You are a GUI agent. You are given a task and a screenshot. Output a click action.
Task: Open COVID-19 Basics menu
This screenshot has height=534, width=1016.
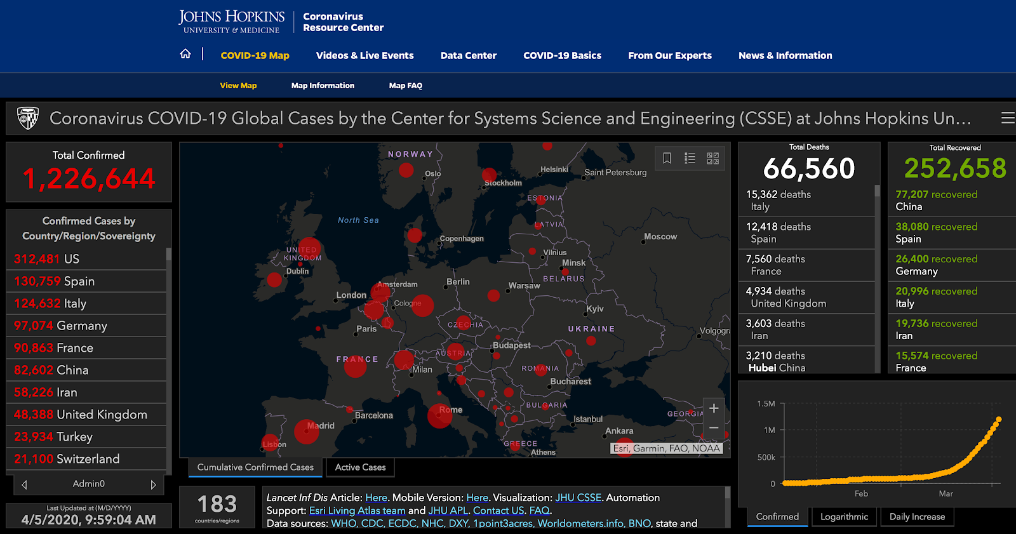tap(562, 56)
